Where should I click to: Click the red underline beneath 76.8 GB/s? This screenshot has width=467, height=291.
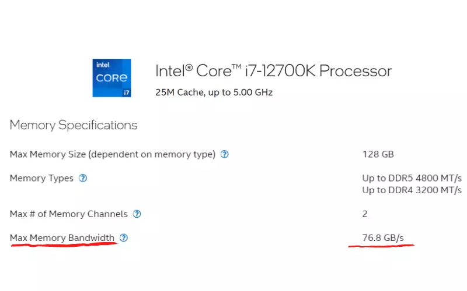381,246
